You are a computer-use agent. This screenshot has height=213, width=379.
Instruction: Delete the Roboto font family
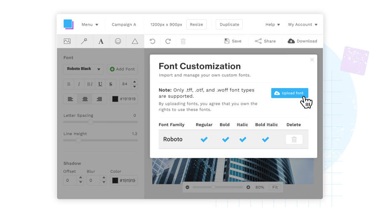tap(294, 139)
